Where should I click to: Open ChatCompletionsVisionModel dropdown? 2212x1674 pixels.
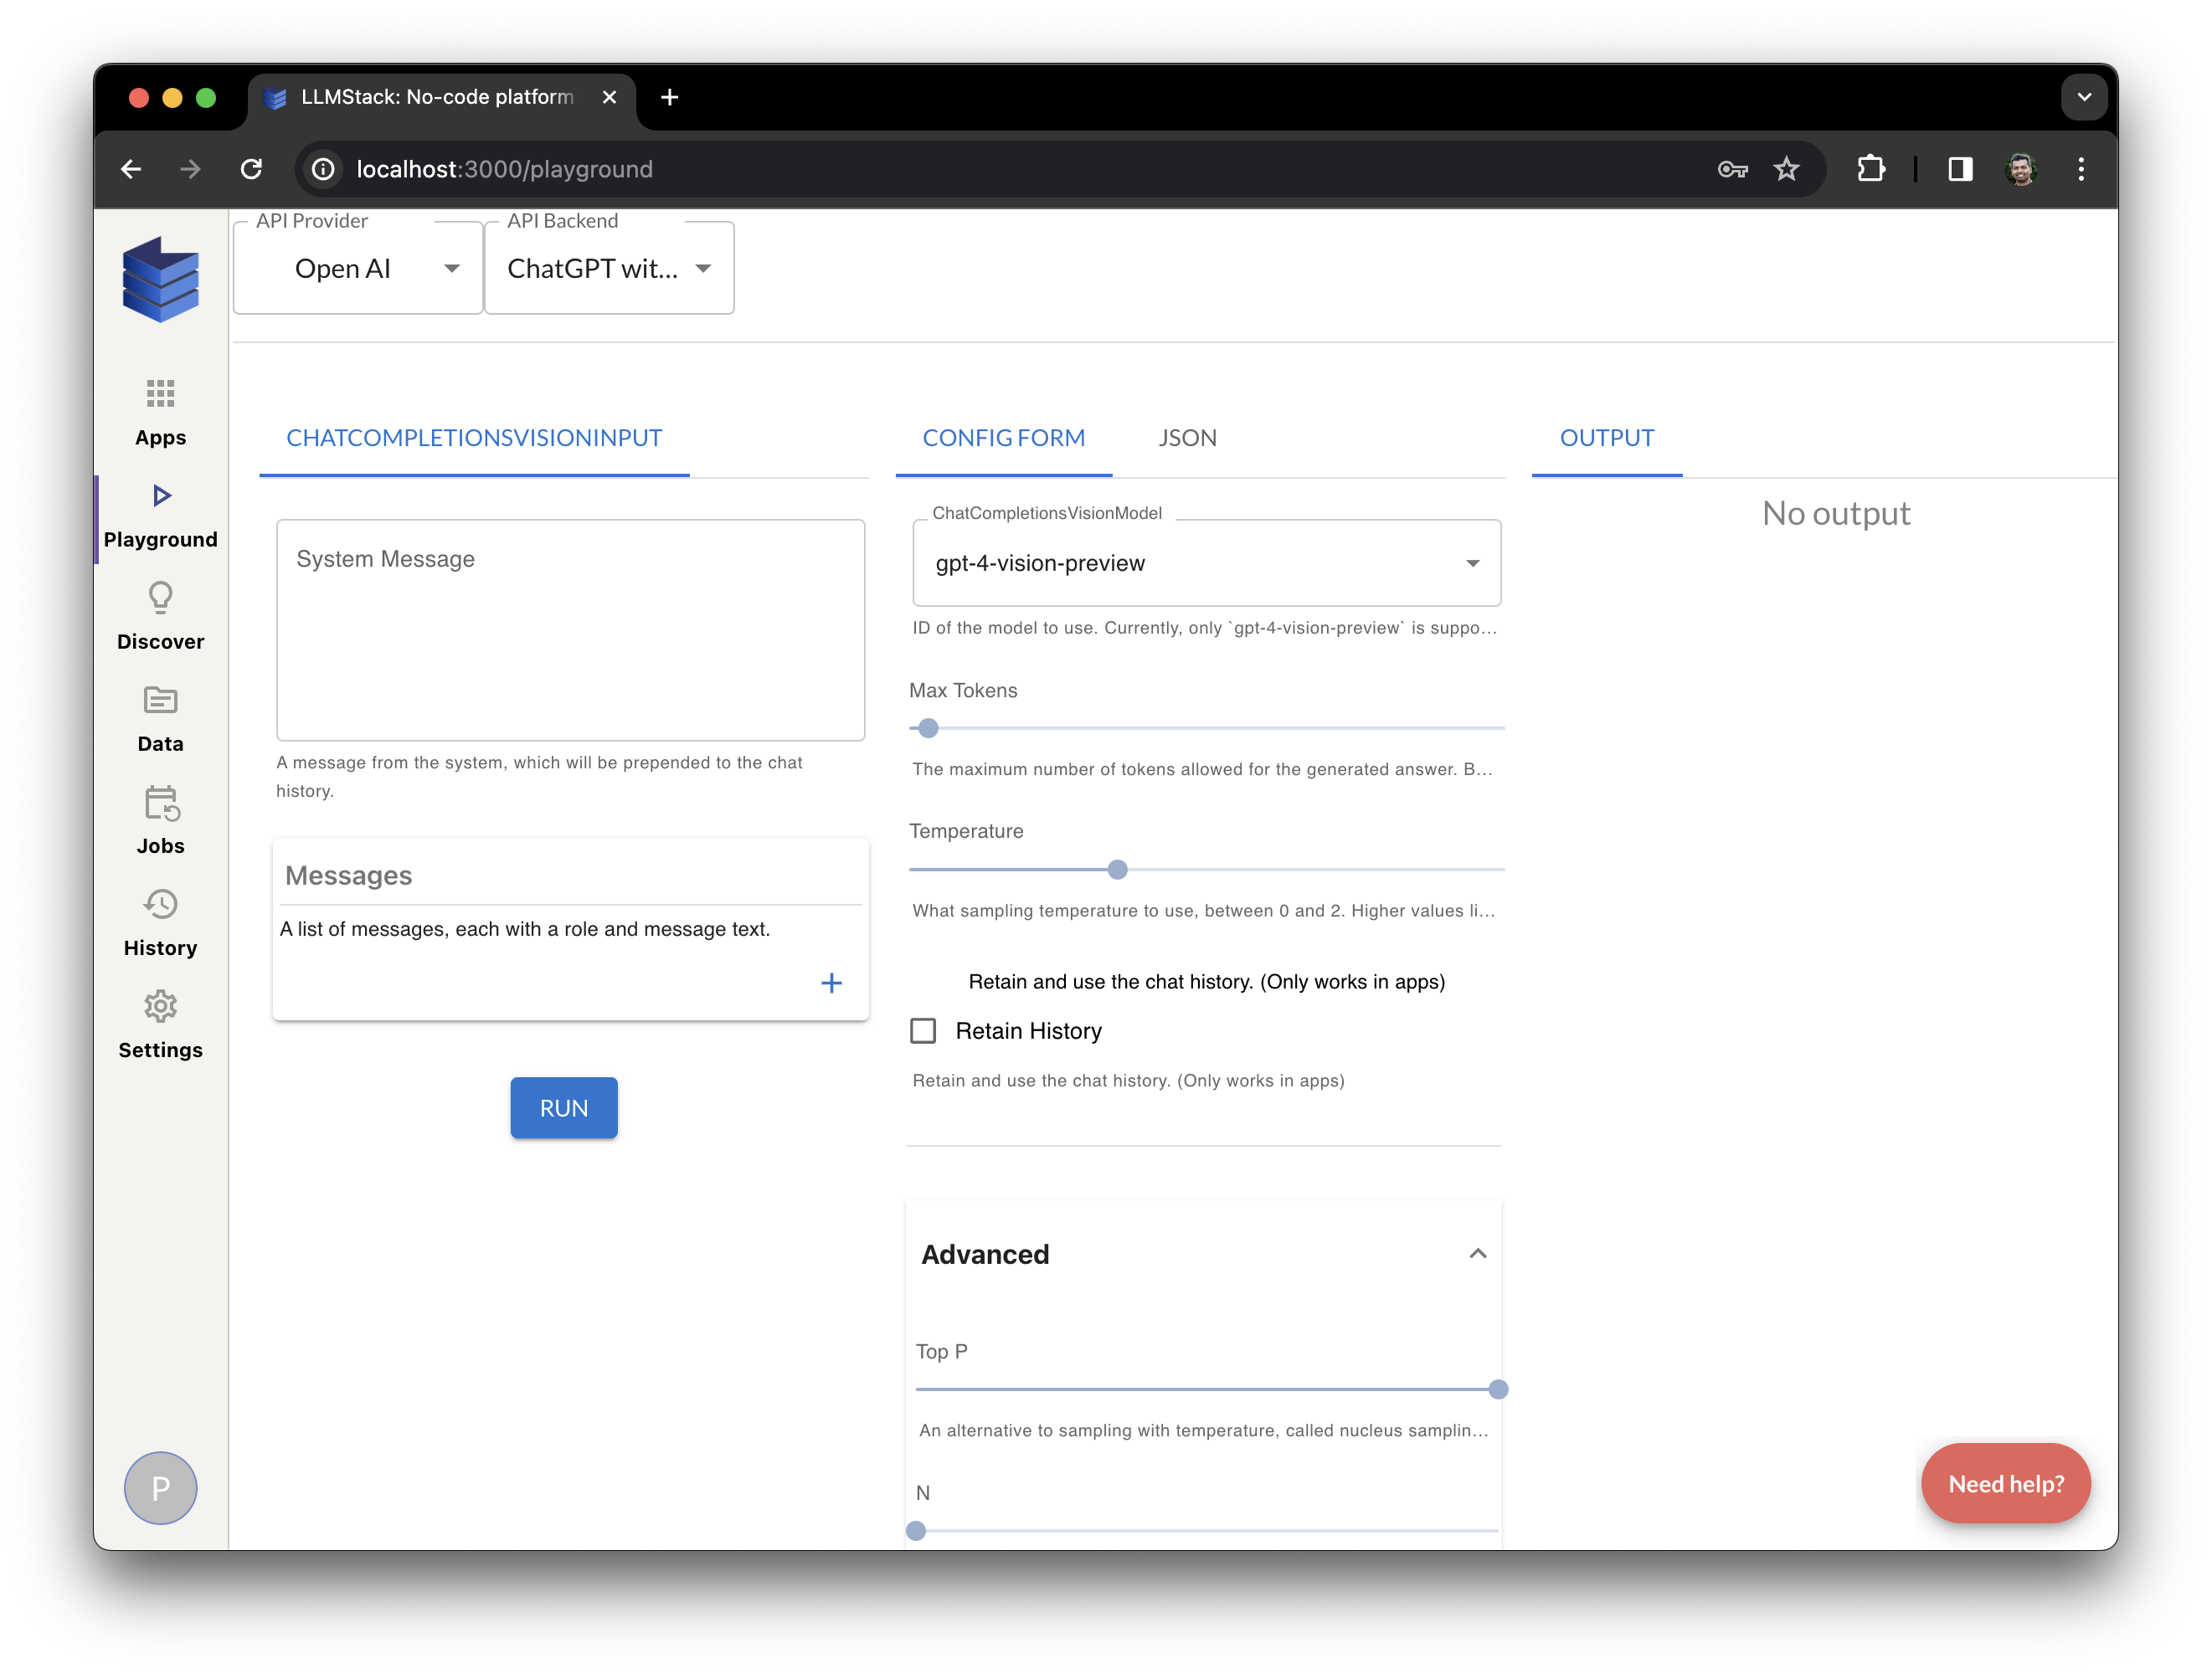click(1205, 564)
